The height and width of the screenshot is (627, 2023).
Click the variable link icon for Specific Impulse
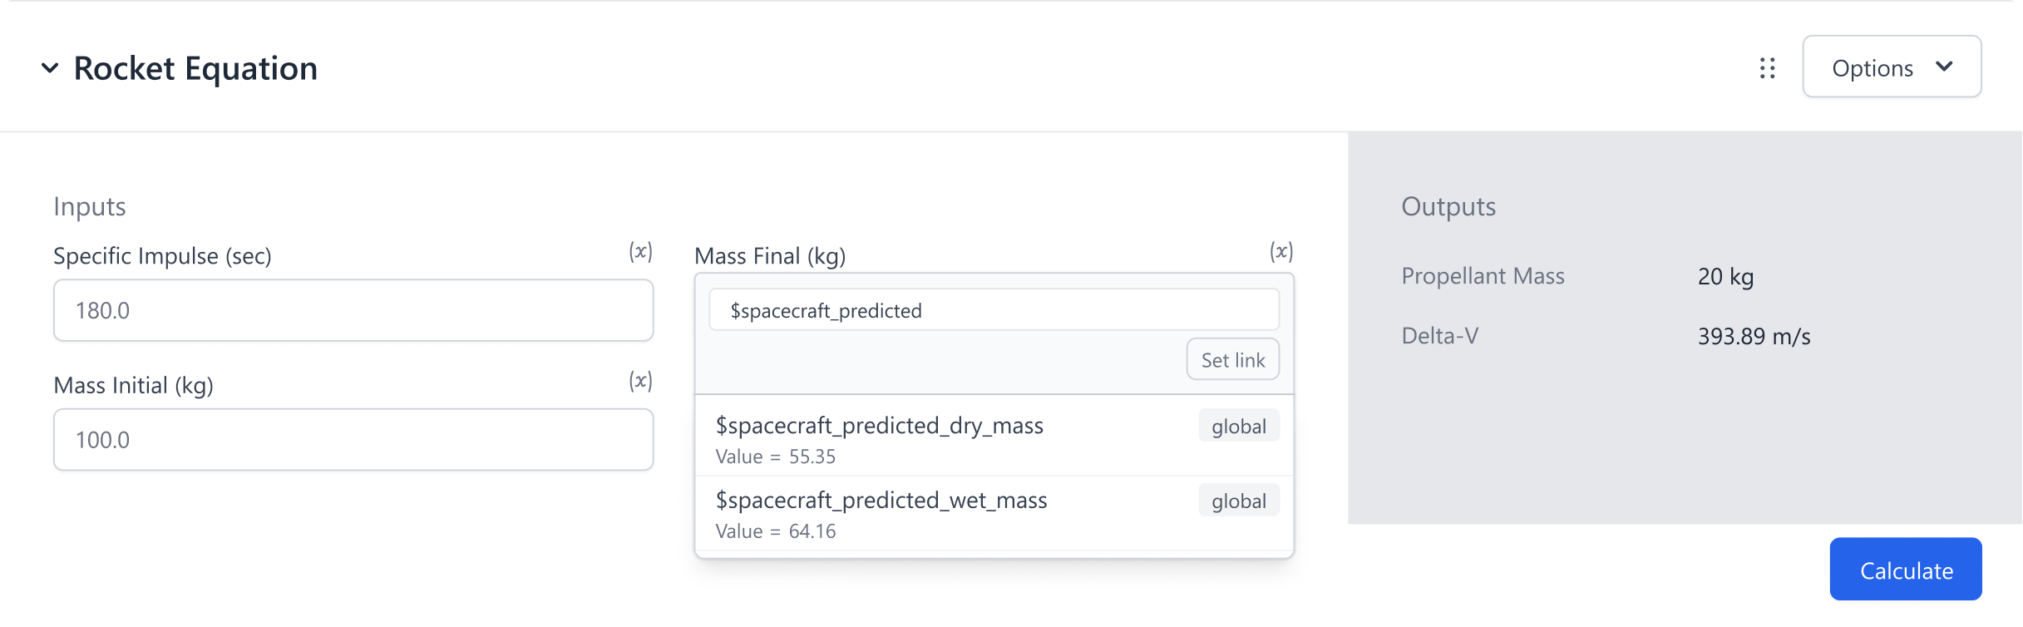coord(640,252)
